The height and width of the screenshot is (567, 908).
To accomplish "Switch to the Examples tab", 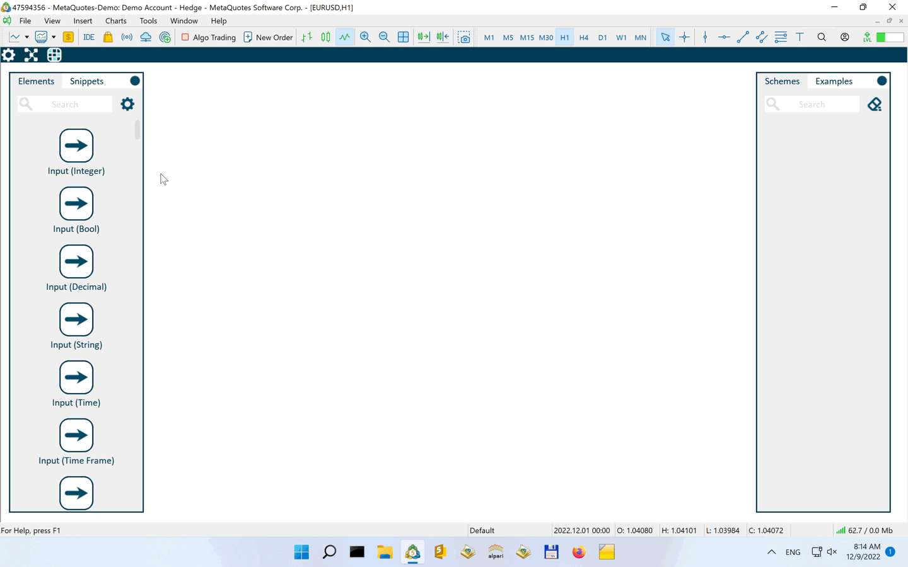I will pos(834,81).
